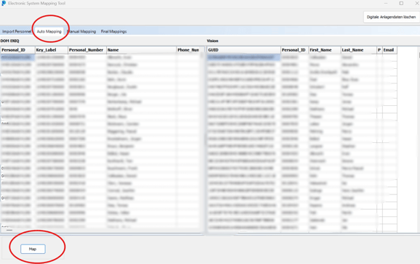Click the Key_Label column header
The image size is (420, 264).
pos(51,50)
